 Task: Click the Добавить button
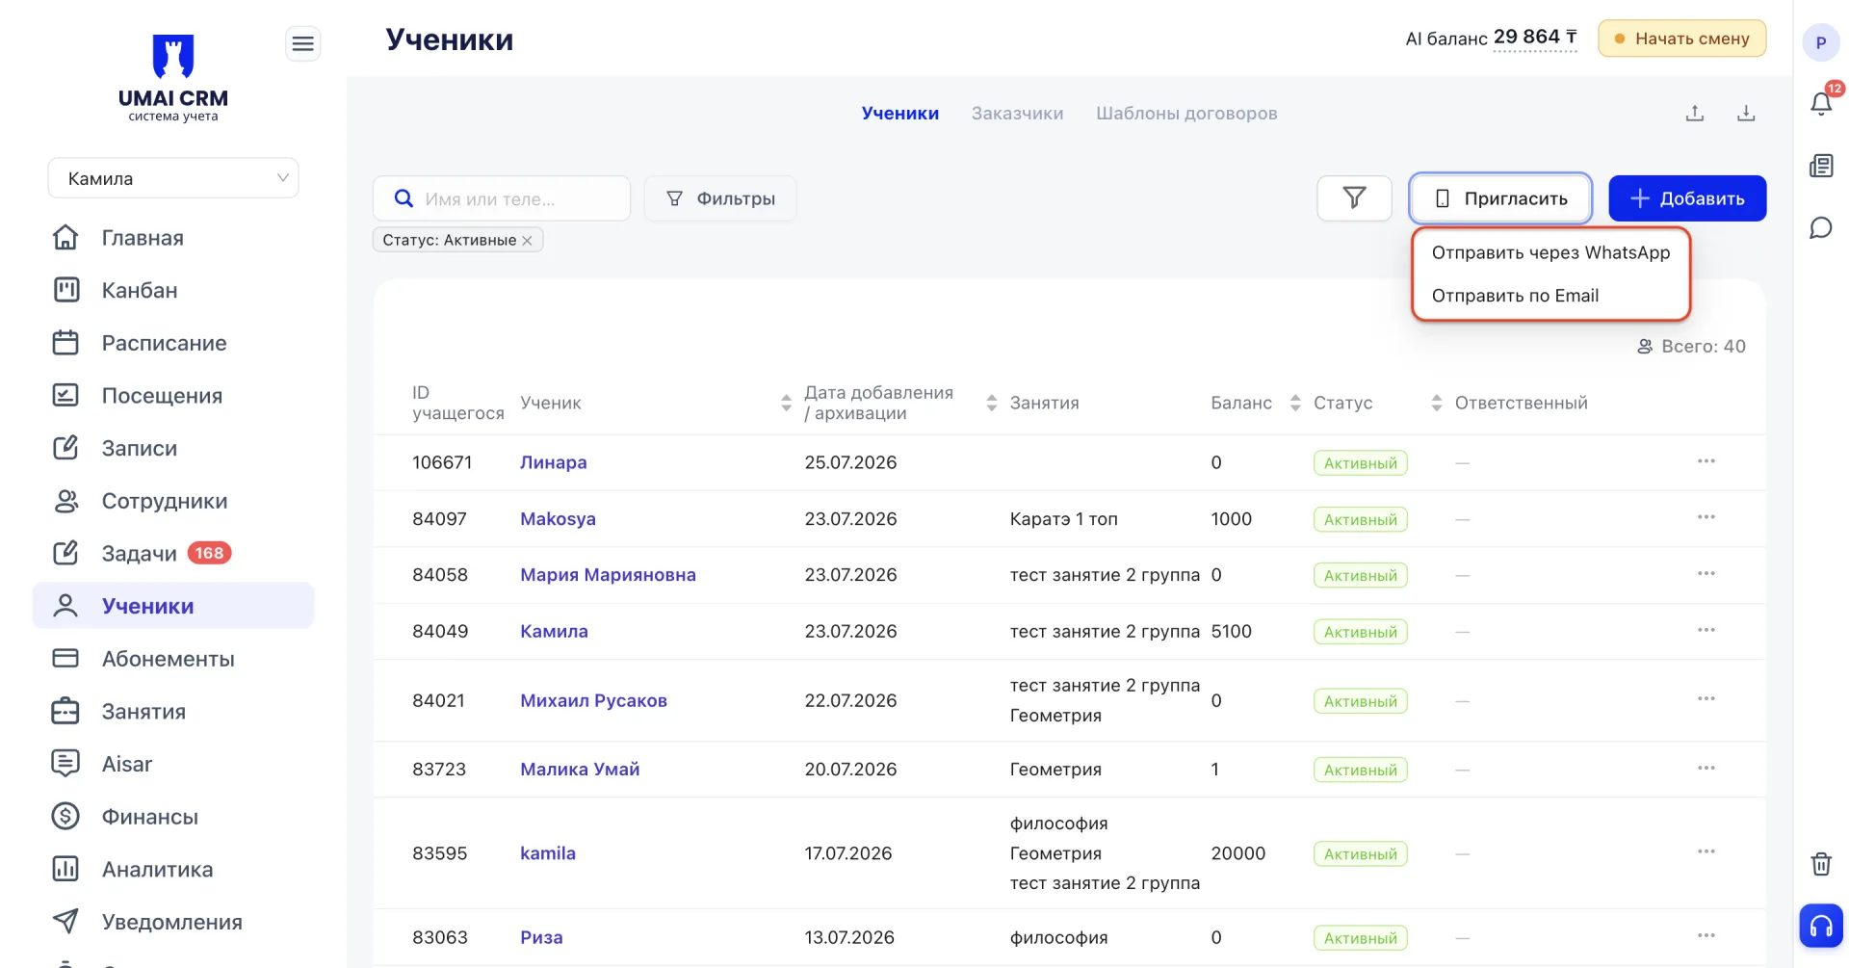tap(1687, 198)
